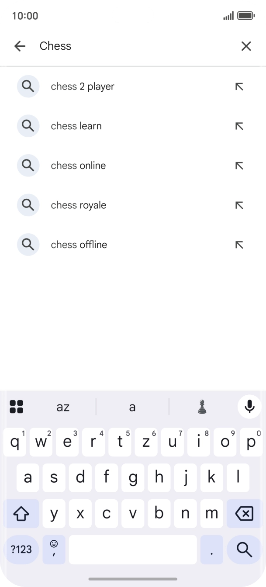The image size is (266, 587).
Task: Tap the microphone icon for voice search
Action: (249, 407)
